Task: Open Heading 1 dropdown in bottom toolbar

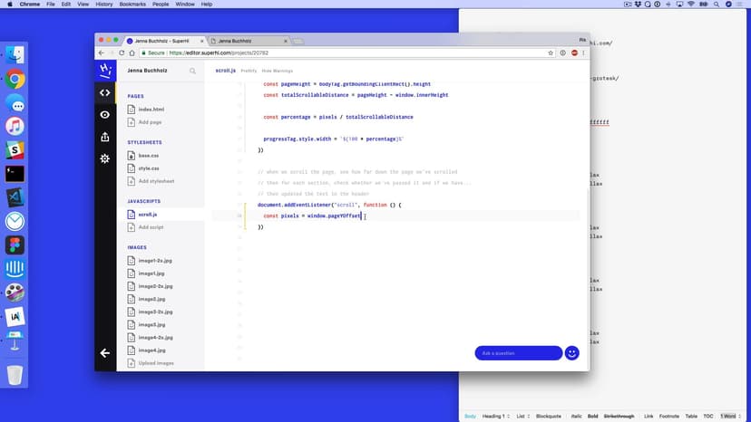Action: pyautogui.click(x=498, y=416)
